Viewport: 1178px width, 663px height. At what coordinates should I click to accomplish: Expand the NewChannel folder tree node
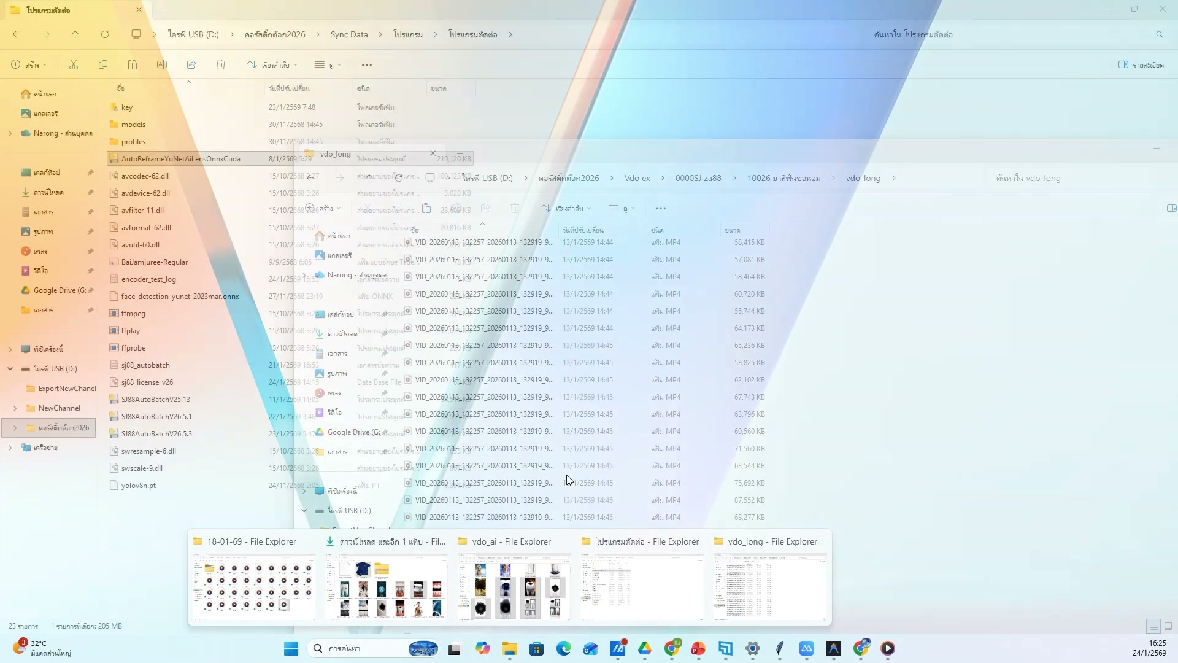15,408
